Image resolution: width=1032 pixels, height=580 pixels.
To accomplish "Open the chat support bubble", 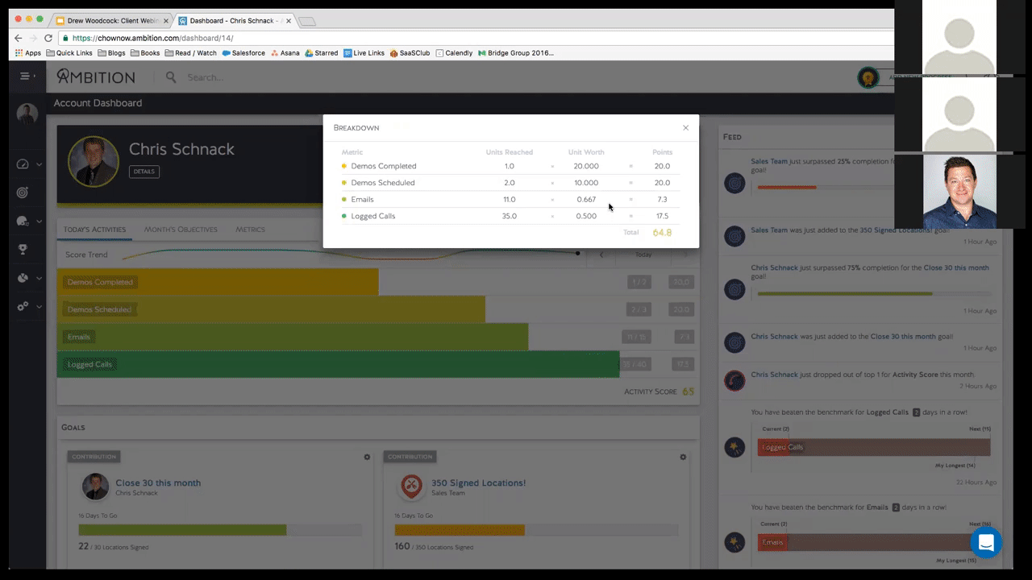I will (985, 542).
